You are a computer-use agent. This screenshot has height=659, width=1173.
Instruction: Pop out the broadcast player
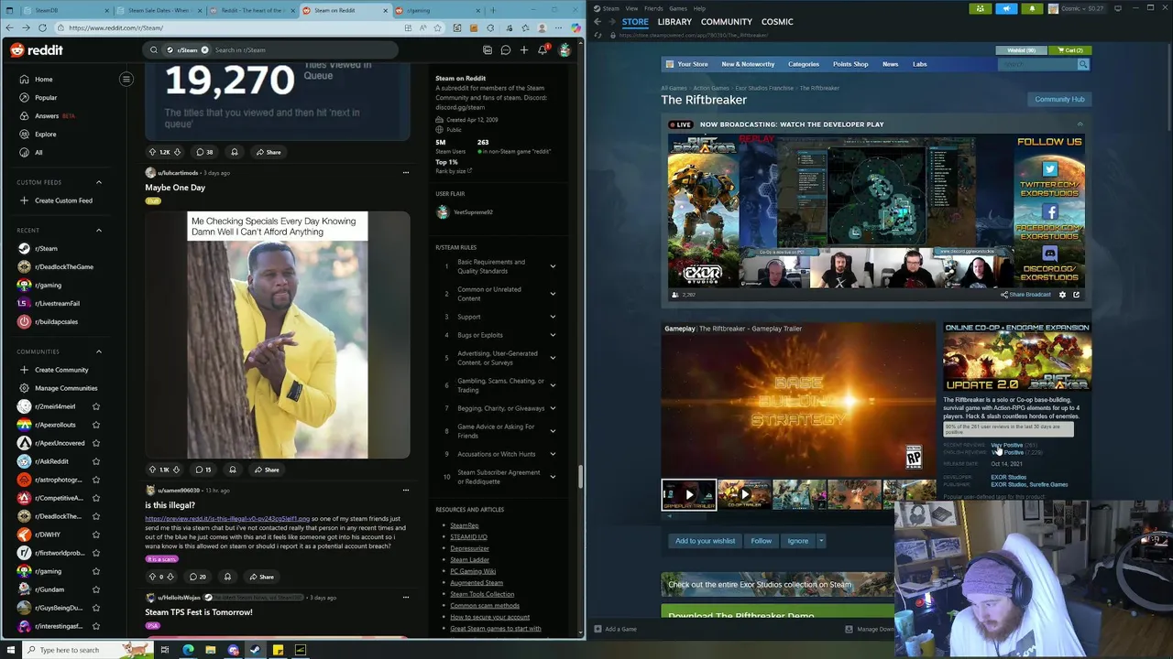pyautogui.click(x=1076, y=295)
